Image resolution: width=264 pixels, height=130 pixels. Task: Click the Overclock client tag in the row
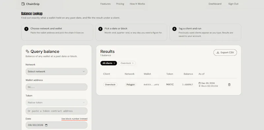tap(110, 84)
